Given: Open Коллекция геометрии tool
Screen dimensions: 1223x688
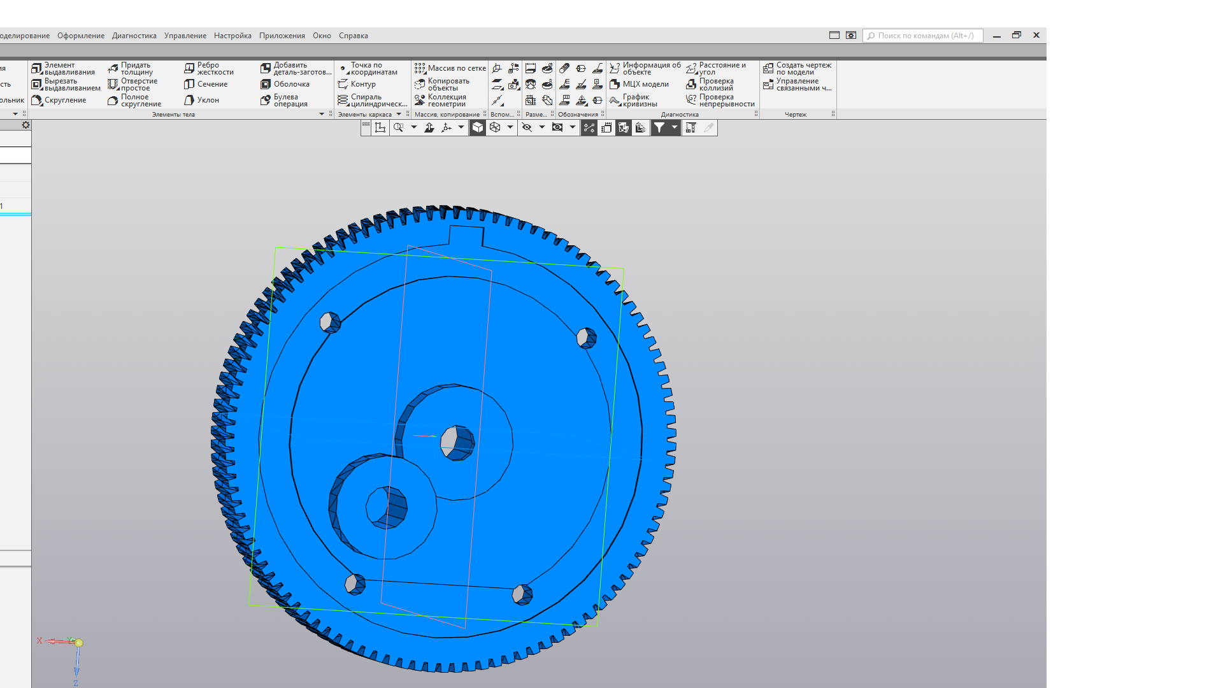Looking at the screenshot, I should 441,100.
